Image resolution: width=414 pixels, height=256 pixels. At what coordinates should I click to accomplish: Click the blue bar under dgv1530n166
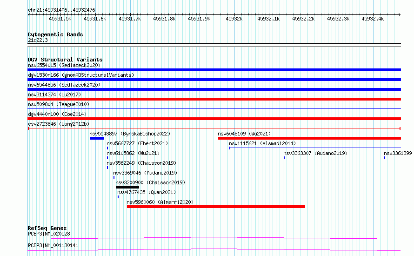coord(214,80)
